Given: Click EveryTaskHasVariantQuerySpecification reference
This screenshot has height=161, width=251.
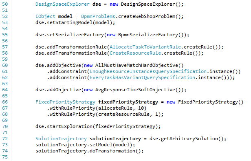Looking at the screenshot, I should 142,77.
